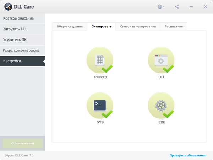
Task: Open Резерв. копир-ние реестра section
Action: click(x=22, y=50)
